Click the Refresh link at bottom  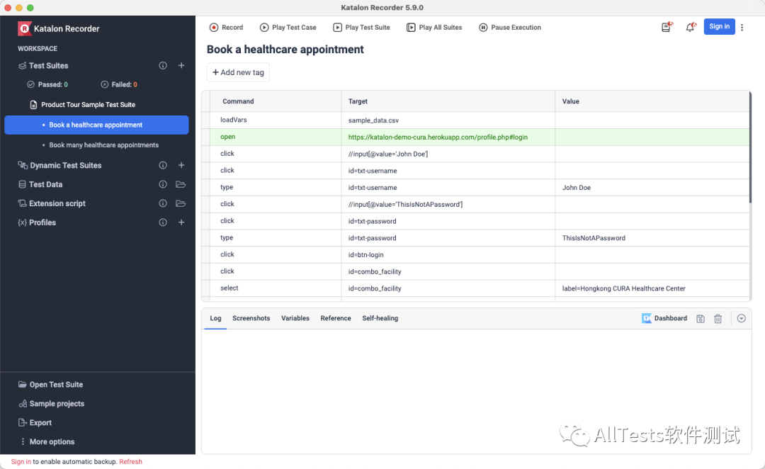[130, 462]
